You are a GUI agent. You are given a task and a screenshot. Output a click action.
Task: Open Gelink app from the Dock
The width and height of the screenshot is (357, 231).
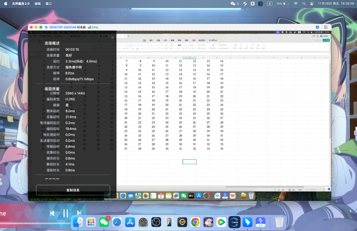[x=235, y=222]
